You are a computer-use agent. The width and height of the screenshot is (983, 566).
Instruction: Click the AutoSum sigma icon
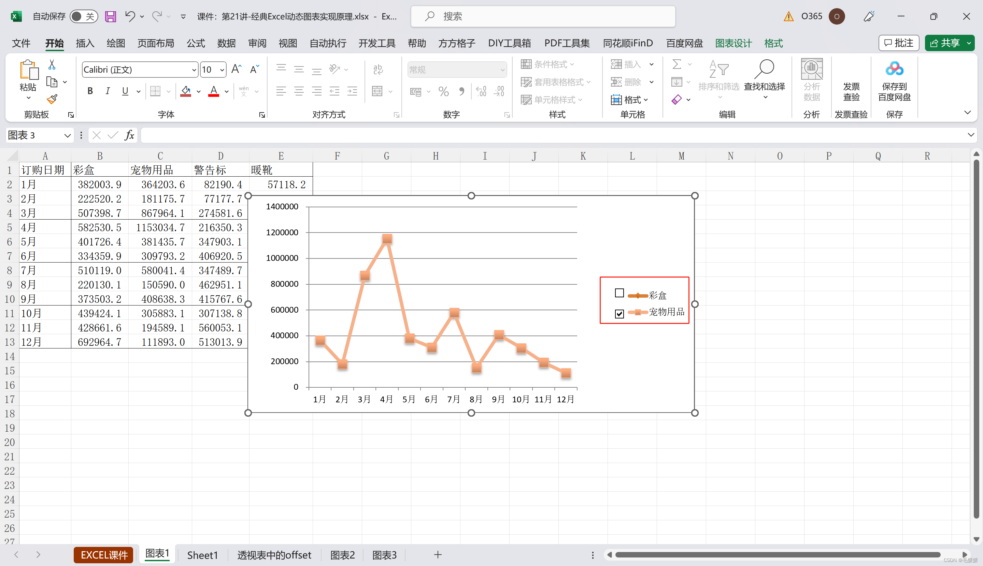click(677, 64)
